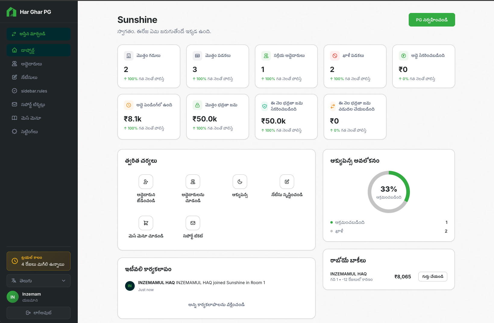
Task: Click the create notice pencil icon
Action: pos(287,182)
